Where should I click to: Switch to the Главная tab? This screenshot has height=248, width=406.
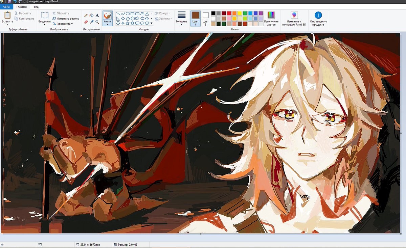click(21, 7)
